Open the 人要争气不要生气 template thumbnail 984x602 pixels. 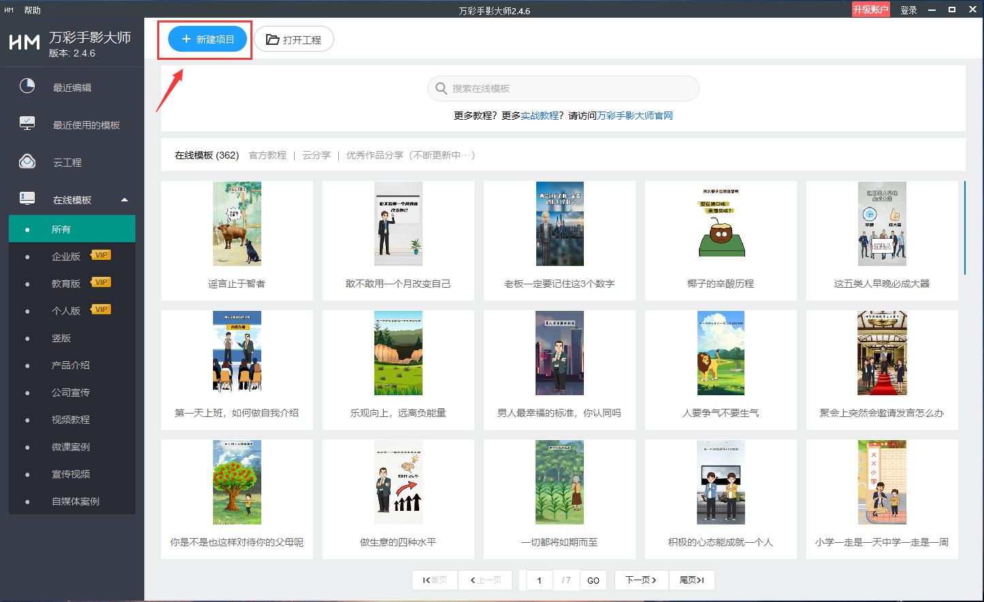721,353
